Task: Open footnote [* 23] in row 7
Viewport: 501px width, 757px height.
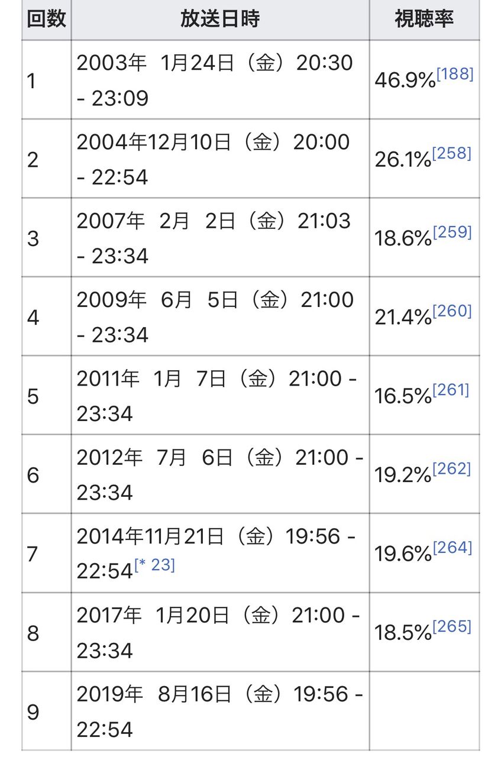Action: [x=155, y=565]
